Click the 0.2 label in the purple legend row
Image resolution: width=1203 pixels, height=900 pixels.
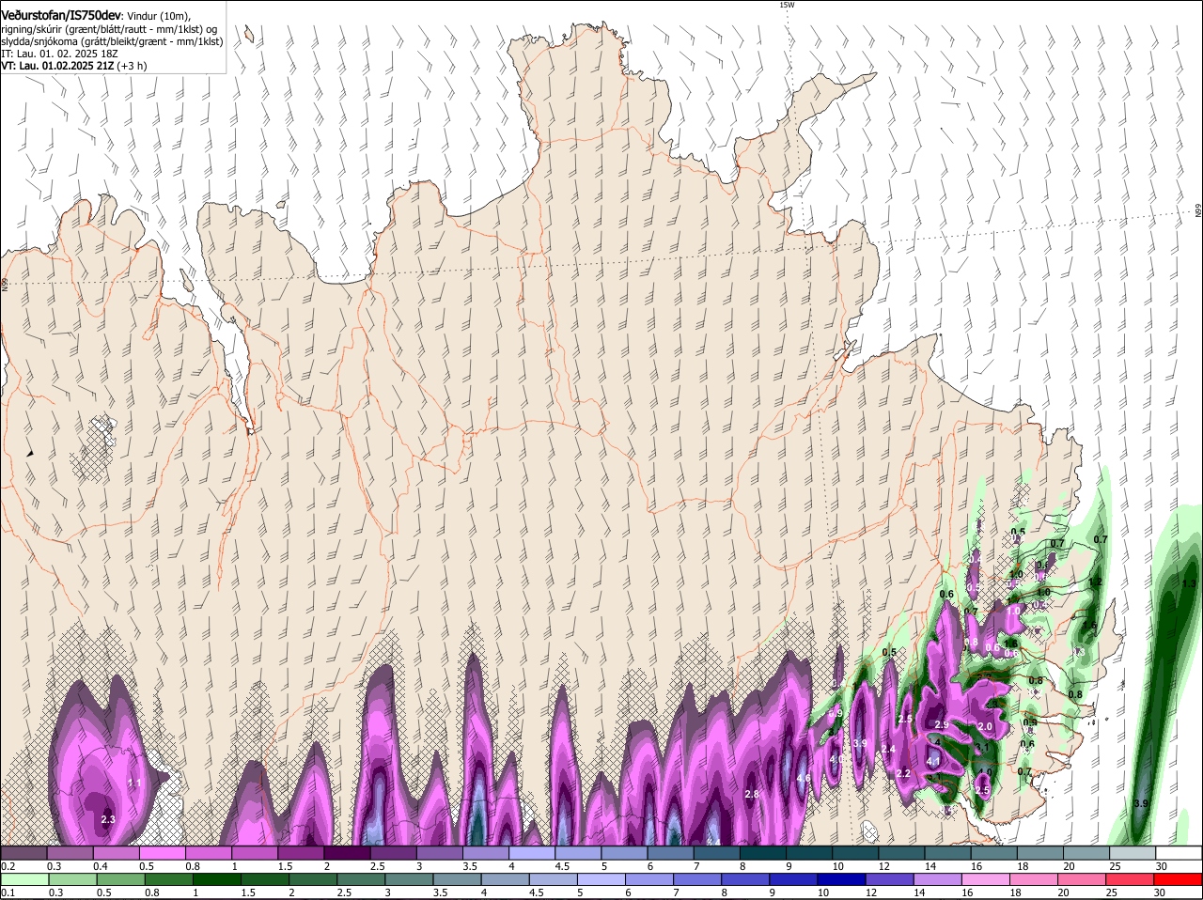pos(8,866)
